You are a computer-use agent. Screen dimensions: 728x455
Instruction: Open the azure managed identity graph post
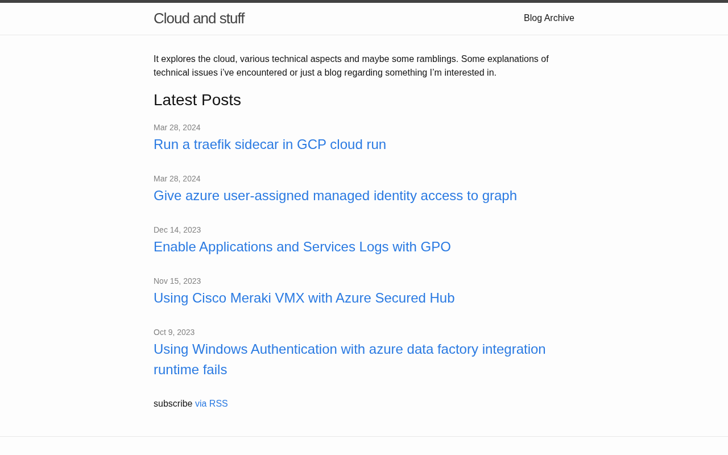click(335, 196)
